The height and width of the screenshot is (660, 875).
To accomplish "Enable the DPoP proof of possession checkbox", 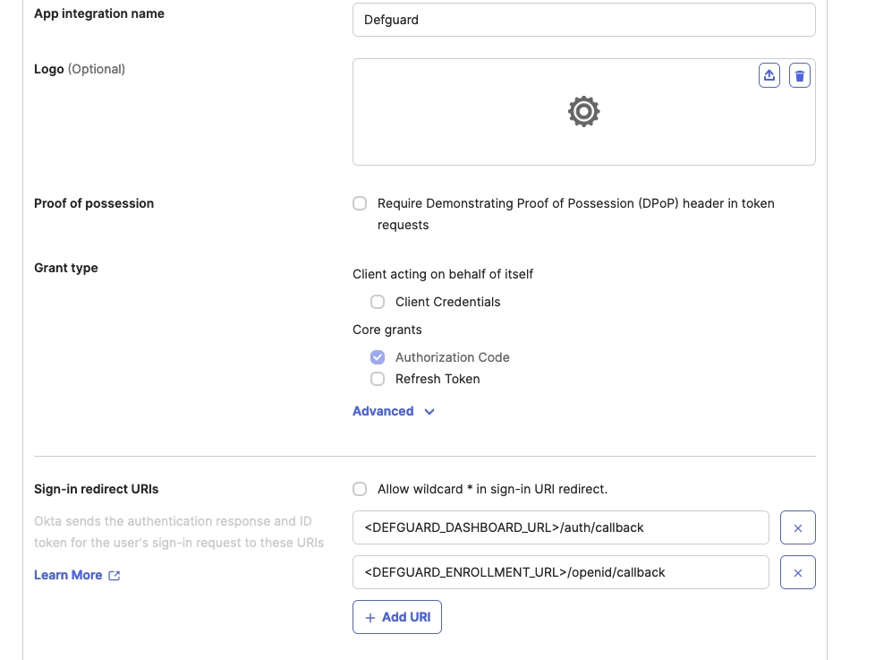I will click(x=360, y=203).
